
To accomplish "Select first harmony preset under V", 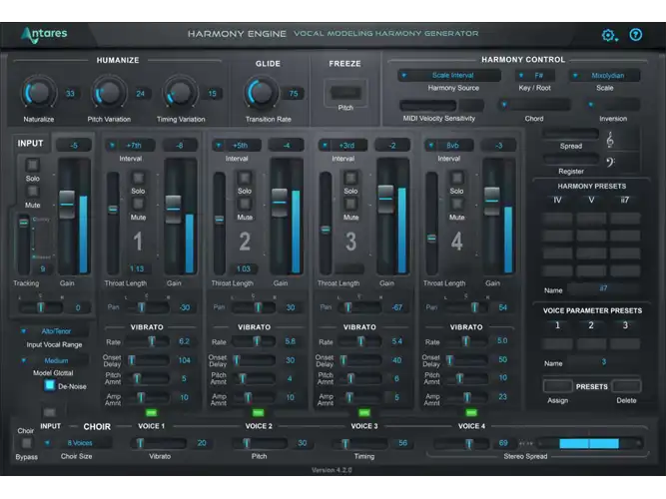I will coord(591,219).
